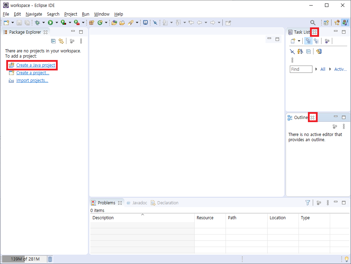Select the active Java perspective icon
The width and height of the screenshot is (351, 264).
click(345, 23)
